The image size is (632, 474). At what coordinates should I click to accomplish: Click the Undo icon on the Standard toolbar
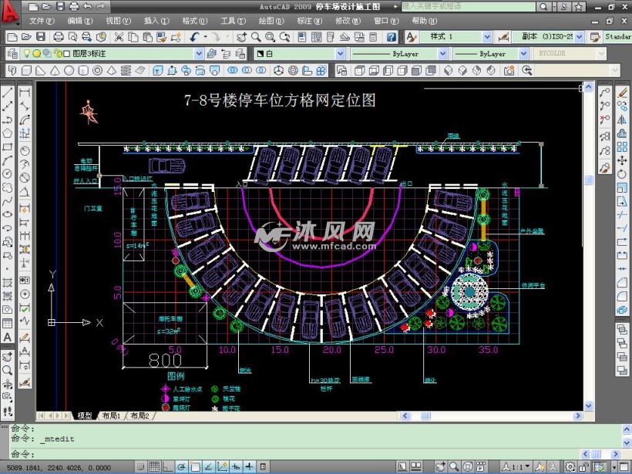tap(192, 35)
